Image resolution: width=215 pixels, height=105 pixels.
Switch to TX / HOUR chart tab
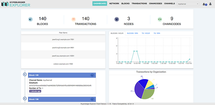(x=146, y=33)
